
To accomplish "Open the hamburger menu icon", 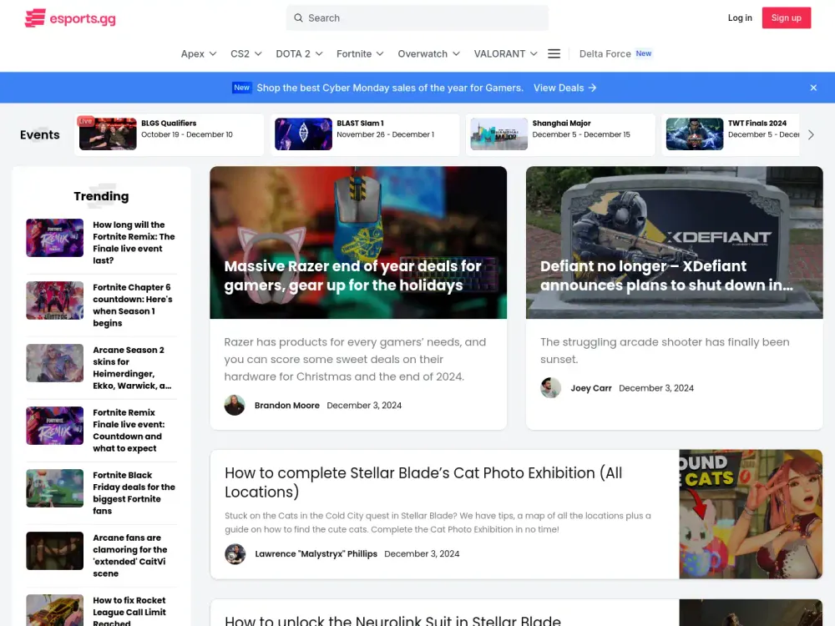I will pyautogui.click(x=554, y=53).
